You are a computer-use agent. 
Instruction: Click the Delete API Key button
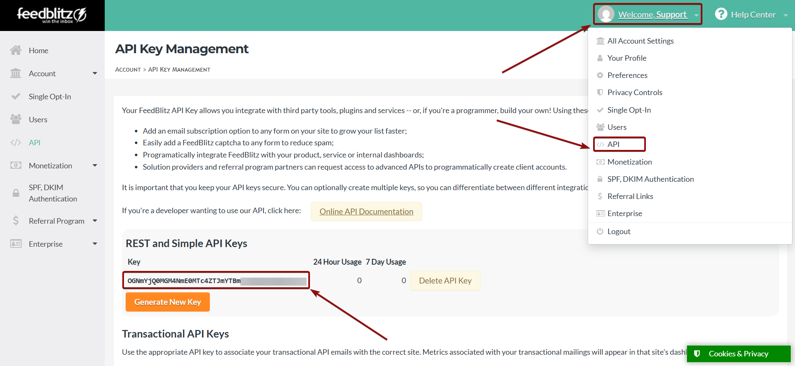click(445, 281)
